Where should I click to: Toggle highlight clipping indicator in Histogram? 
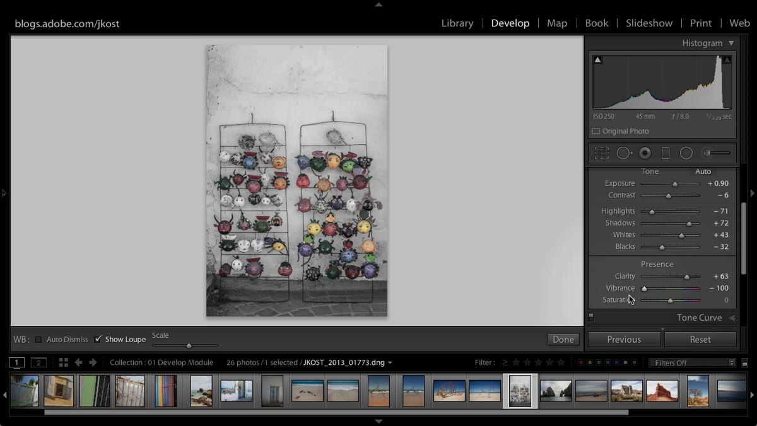point(727,60)
